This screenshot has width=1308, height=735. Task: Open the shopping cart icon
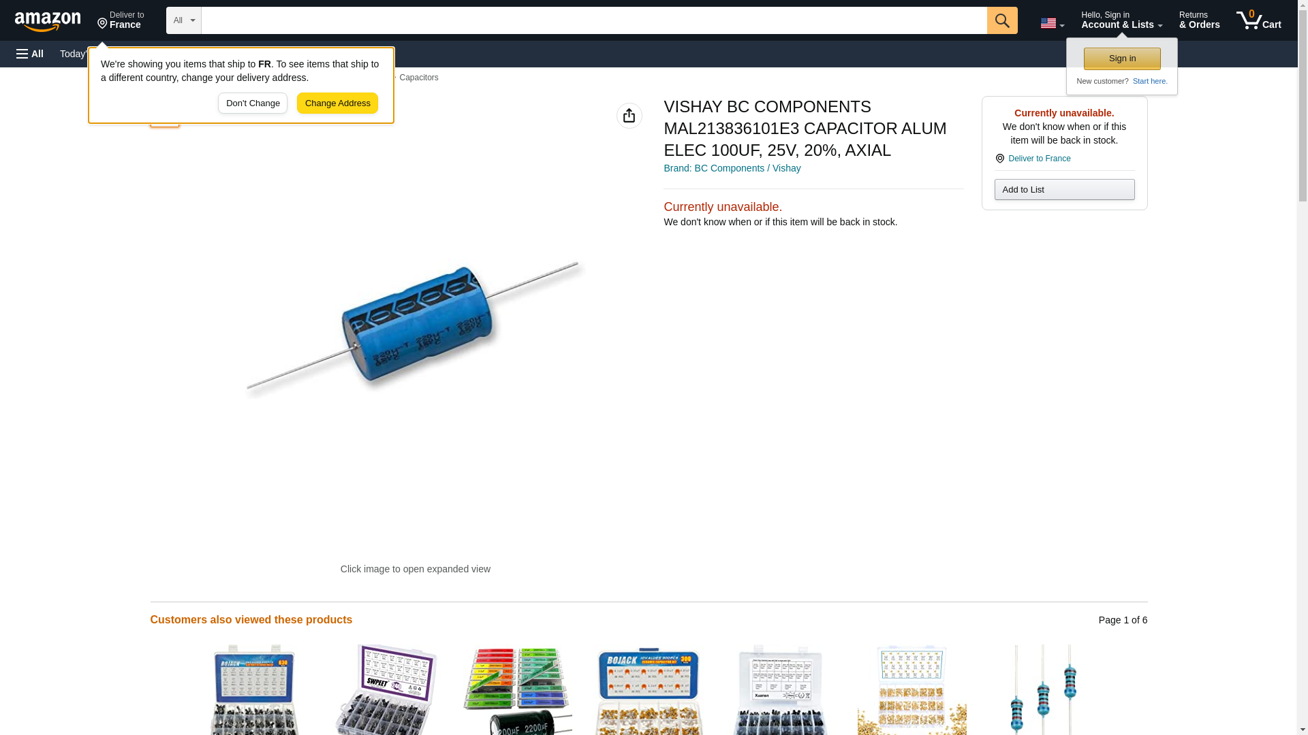[1258, 20]
